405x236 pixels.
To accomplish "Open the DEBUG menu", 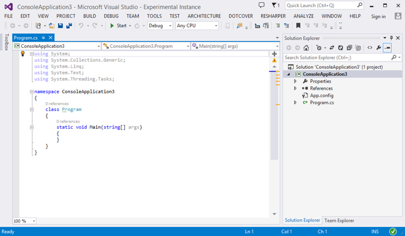I will coord(111,16).
